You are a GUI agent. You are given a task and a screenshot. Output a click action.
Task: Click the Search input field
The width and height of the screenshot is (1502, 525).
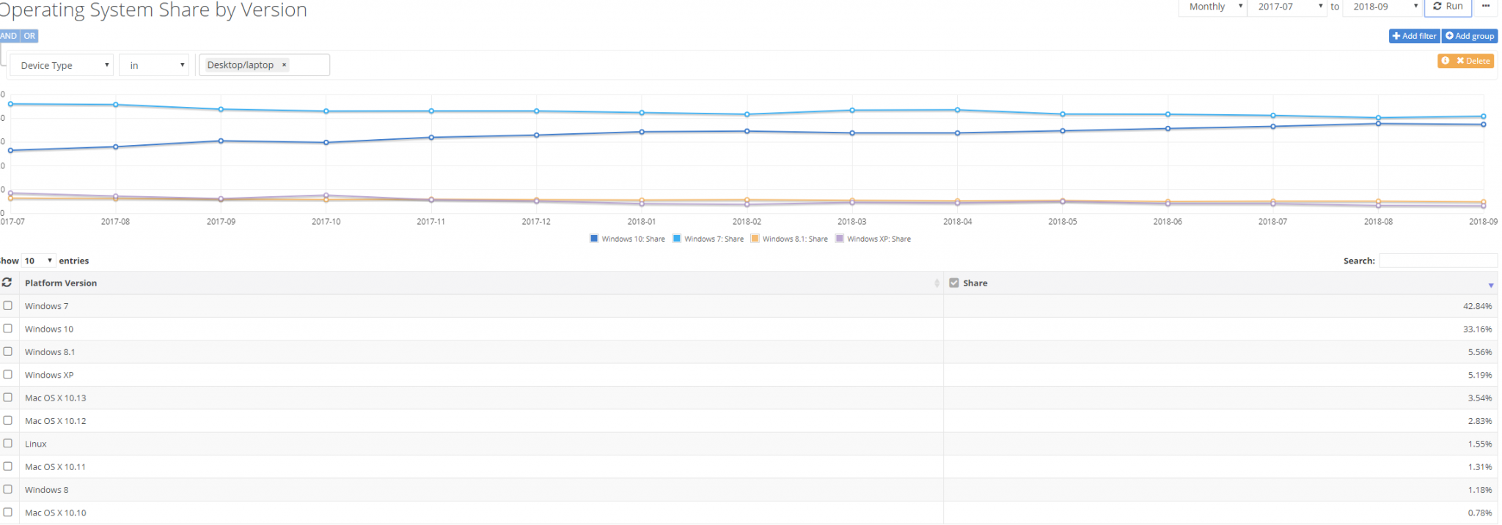coord(1437,261)
